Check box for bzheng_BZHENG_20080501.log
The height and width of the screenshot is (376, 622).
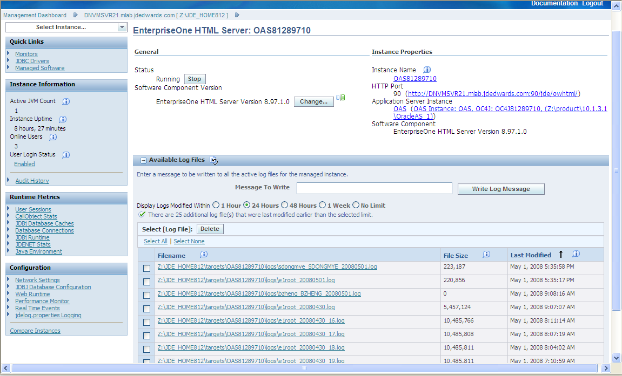tap(147, 295)
